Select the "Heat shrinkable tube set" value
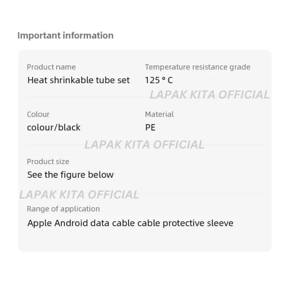Viewport: 289px width, 289px height. (79, 80)
